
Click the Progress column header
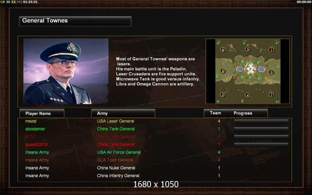point(243,113)
